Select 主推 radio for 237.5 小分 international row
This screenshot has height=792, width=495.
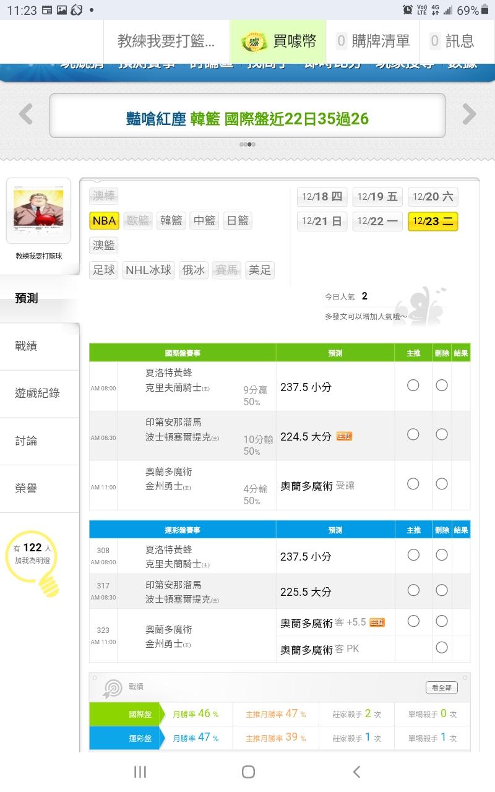pyautogui.click(x=413, y=385)
